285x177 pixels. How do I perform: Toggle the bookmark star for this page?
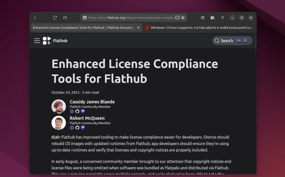pyautogui.click(x=183, y=17)
